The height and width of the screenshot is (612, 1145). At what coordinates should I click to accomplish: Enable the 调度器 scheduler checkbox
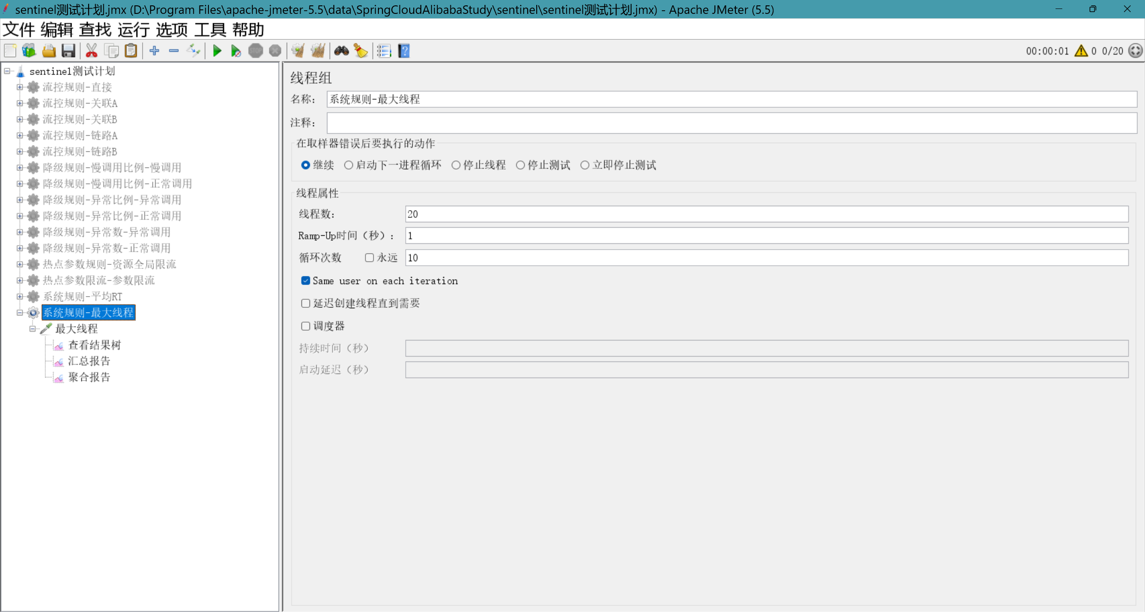pos(305,326)
